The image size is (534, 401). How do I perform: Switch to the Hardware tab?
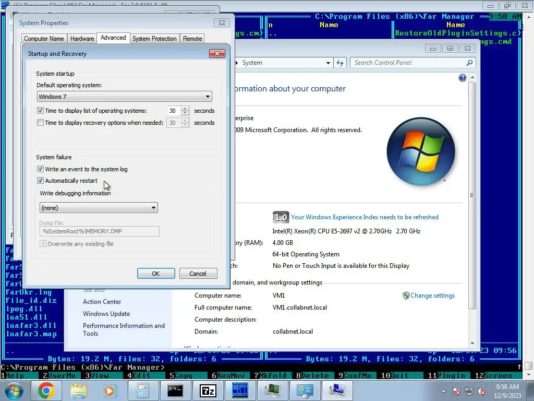[x=82, y=39]
